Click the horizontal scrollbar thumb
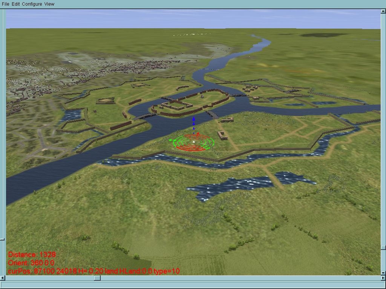Image resolution: width=386 pixels, height=289 pixels. [97, 278]
